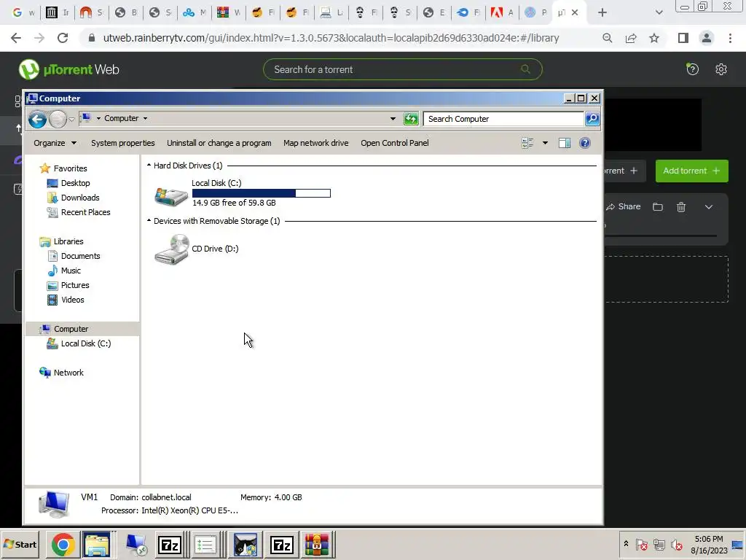Select the Local Disk (C:) drive icon
Viewport: 746px width, 560px height.
[x=171, y=195]
